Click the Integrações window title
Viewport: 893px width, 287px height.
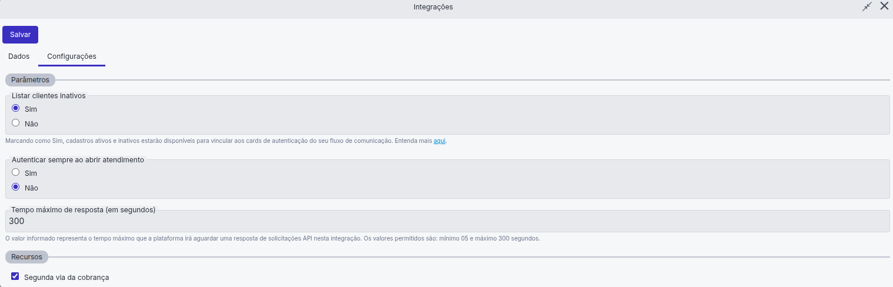[x=433, y=7]
